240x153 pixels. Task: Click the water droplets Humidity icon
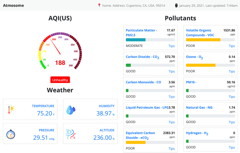pos(71,110)
